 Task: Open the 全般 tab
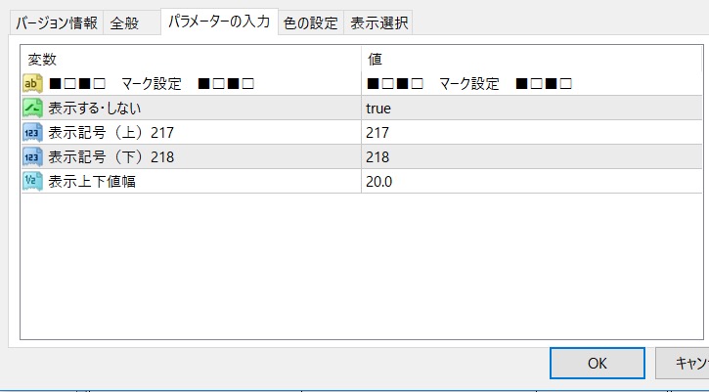pyautogui.click(x=124, y=23)
